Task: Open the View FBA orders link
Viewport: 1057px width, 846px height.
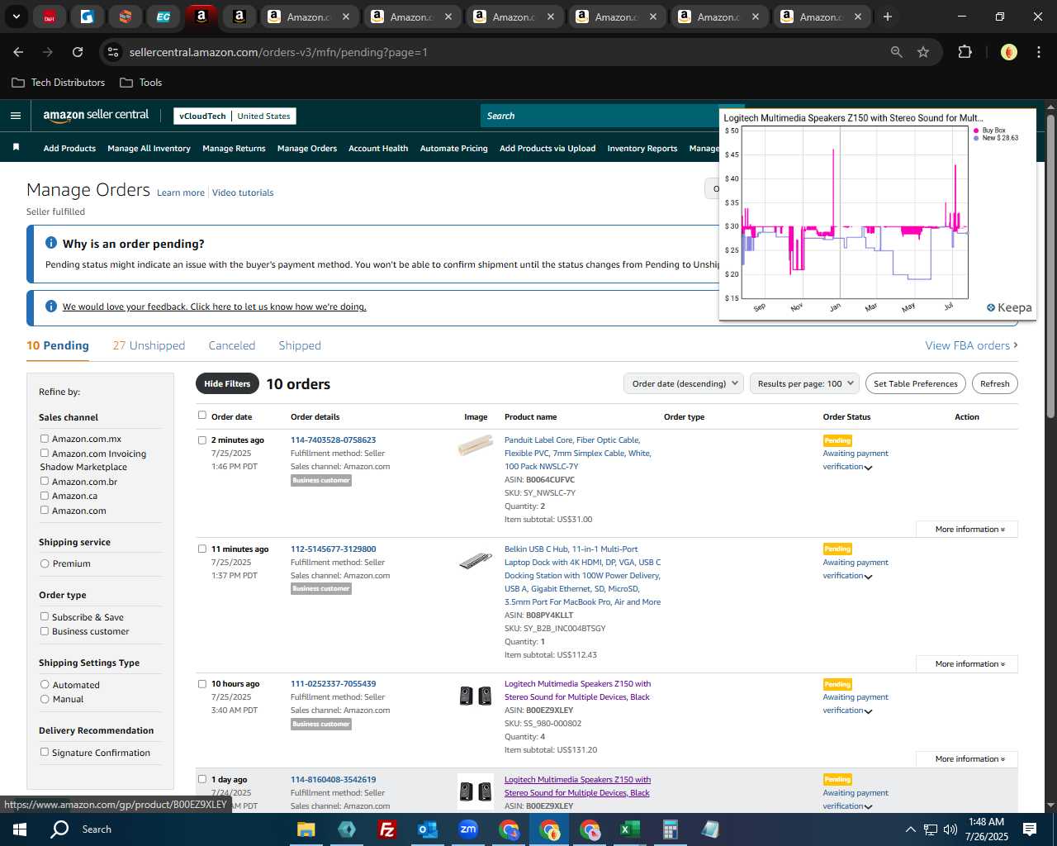Action: coord(971,345)
